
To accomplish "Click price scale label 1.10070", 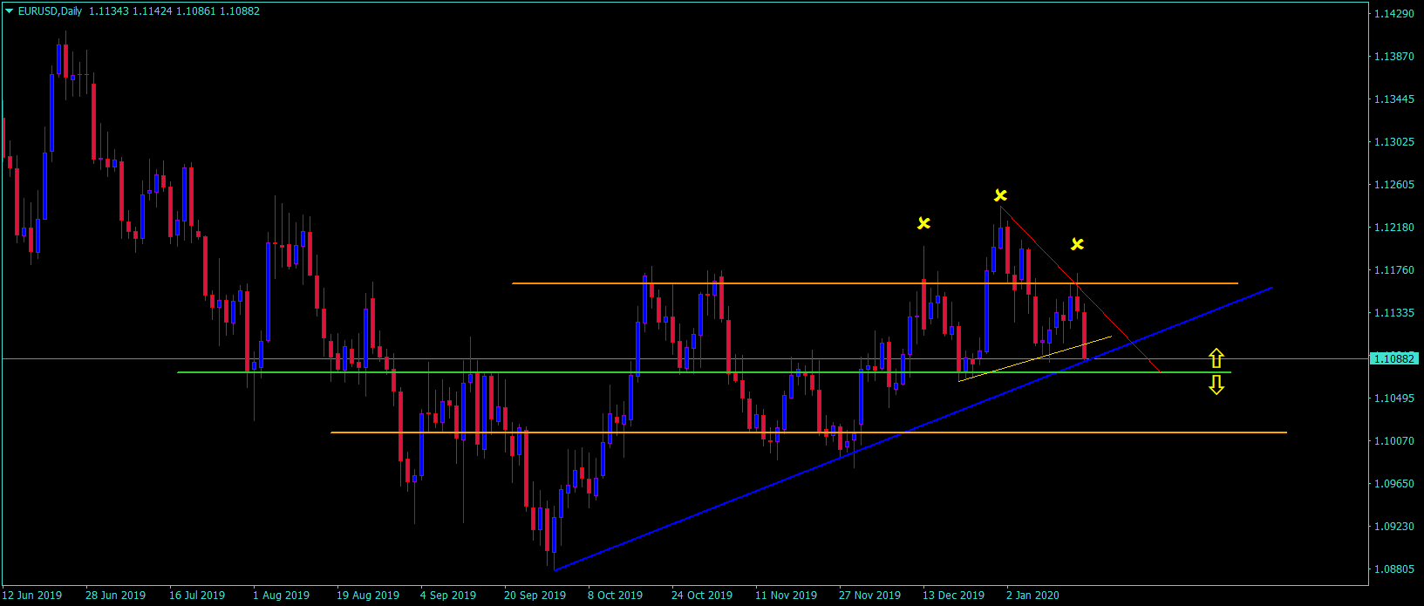I will coord(1393,441).
